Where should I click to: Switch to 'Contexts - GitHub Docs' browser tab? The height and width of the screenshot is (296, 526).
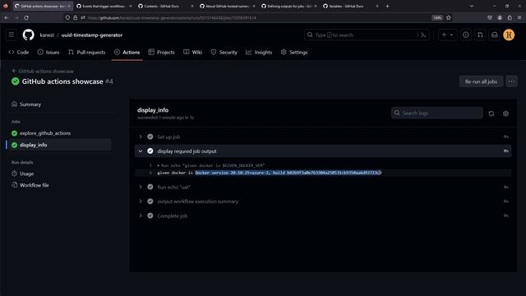point(166,6)
